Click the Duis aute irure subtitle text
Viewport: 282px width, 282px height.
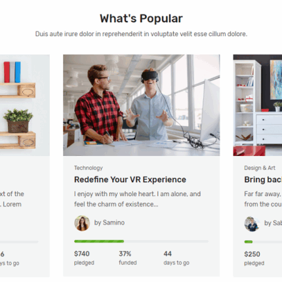(141, 34)
